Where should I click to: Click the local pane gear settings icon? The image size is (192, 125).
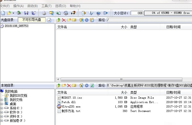tap(86, 86)
